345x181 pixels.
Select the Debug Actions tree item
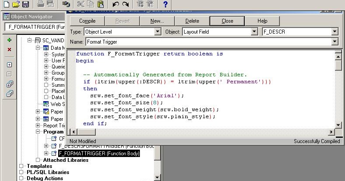[x=45, y=178]
